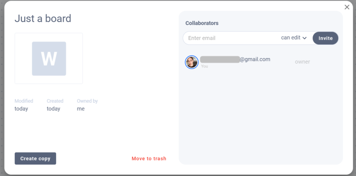
Task: Close the board info dialog
Action: coord(347,7)
